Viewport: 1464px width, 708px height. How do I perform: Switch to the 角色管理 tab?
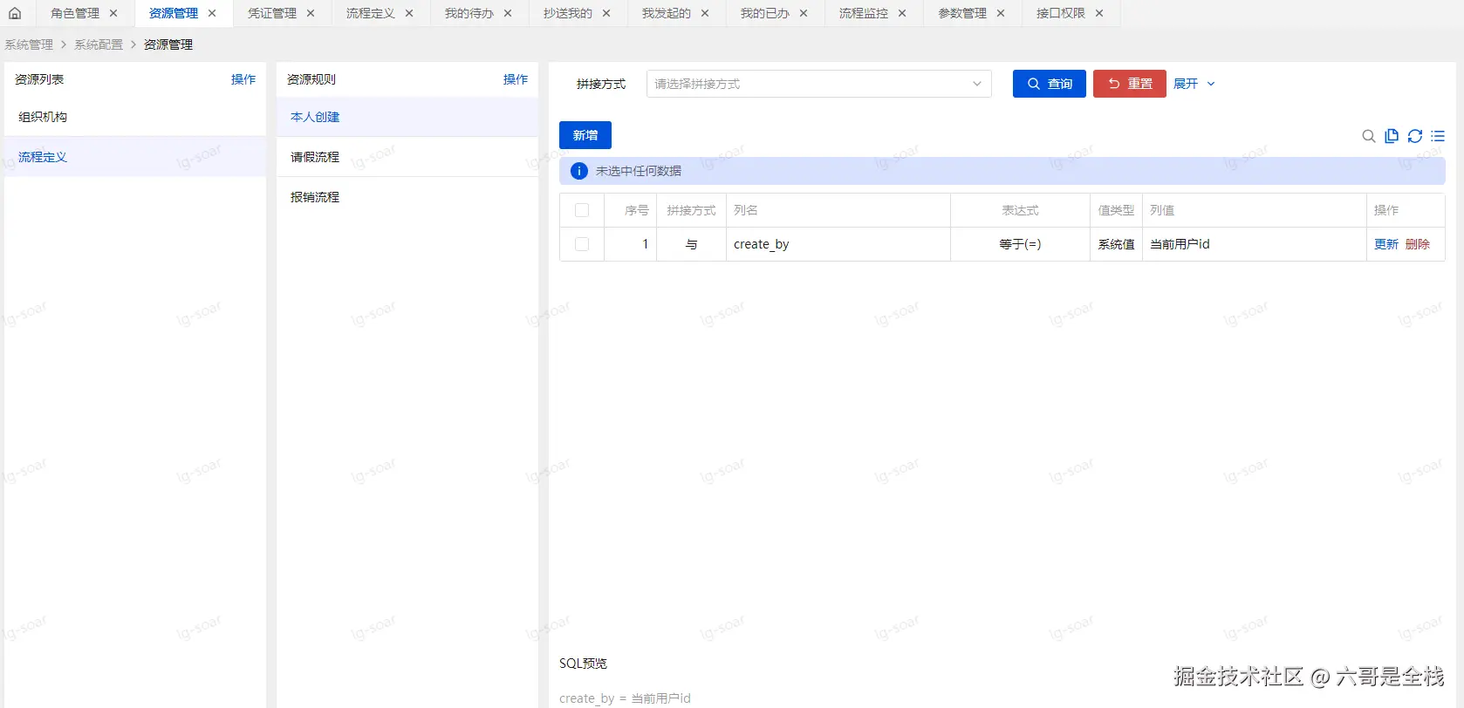point(75,13)
